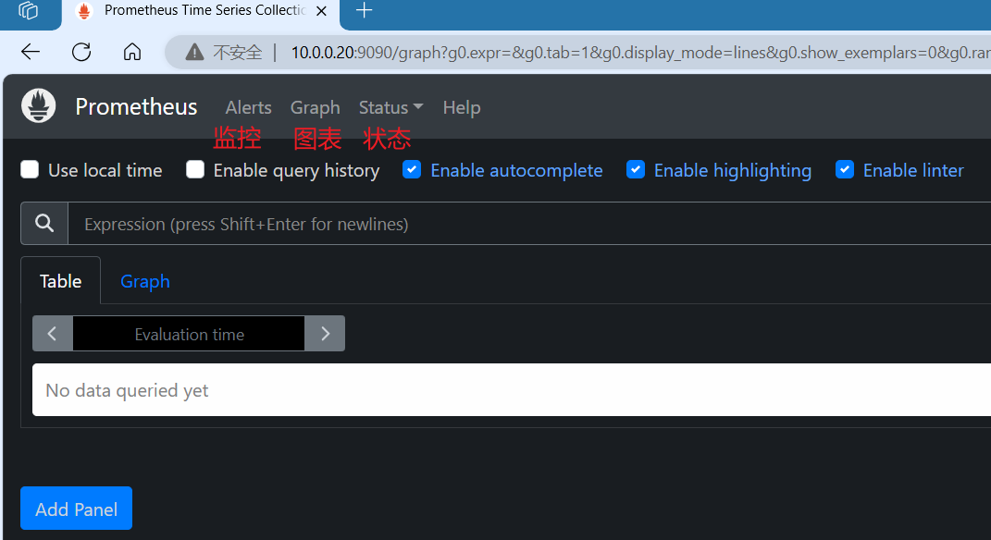Focus the Expression query input field
The height and width of the screenshot is (540, 991).
pyautogui.click(x=527, y=224)
